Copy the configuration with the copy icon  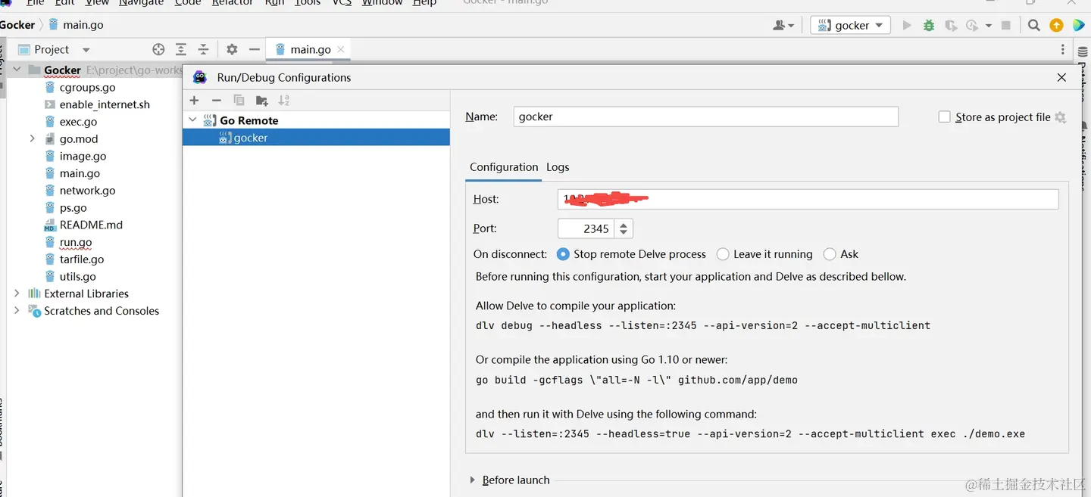click(x=239, y=101)
